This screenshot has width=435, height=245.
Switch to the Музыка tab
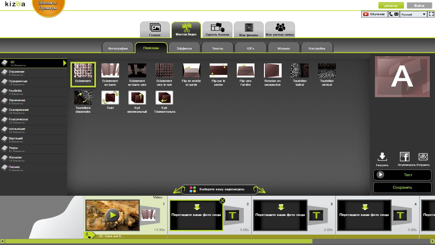[x=284, y=48]
